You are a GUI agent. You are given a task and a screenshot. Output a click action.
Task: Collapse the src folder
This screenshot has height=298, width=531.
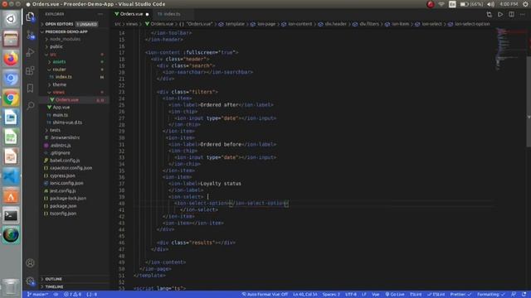(x=74, y=55)
